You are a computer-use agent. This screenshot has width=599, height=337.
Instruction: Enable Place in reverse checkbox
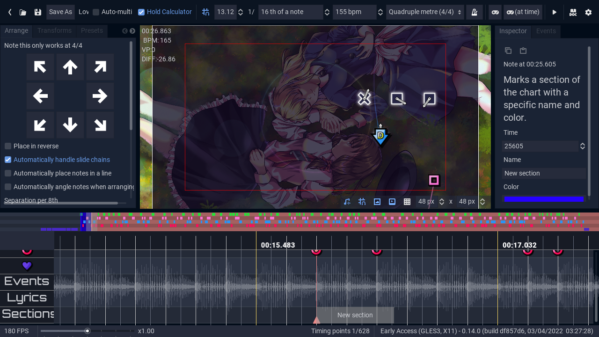[8, 146]
